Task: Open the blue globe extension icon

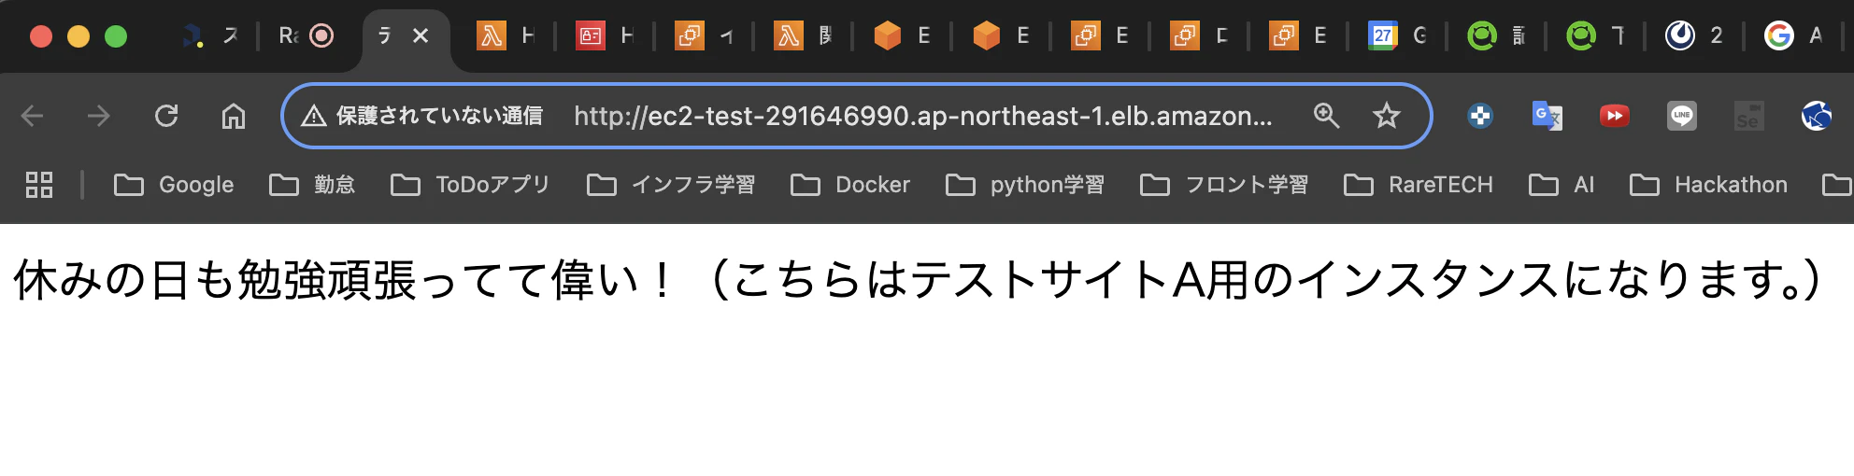Action: pos(1817,116)
